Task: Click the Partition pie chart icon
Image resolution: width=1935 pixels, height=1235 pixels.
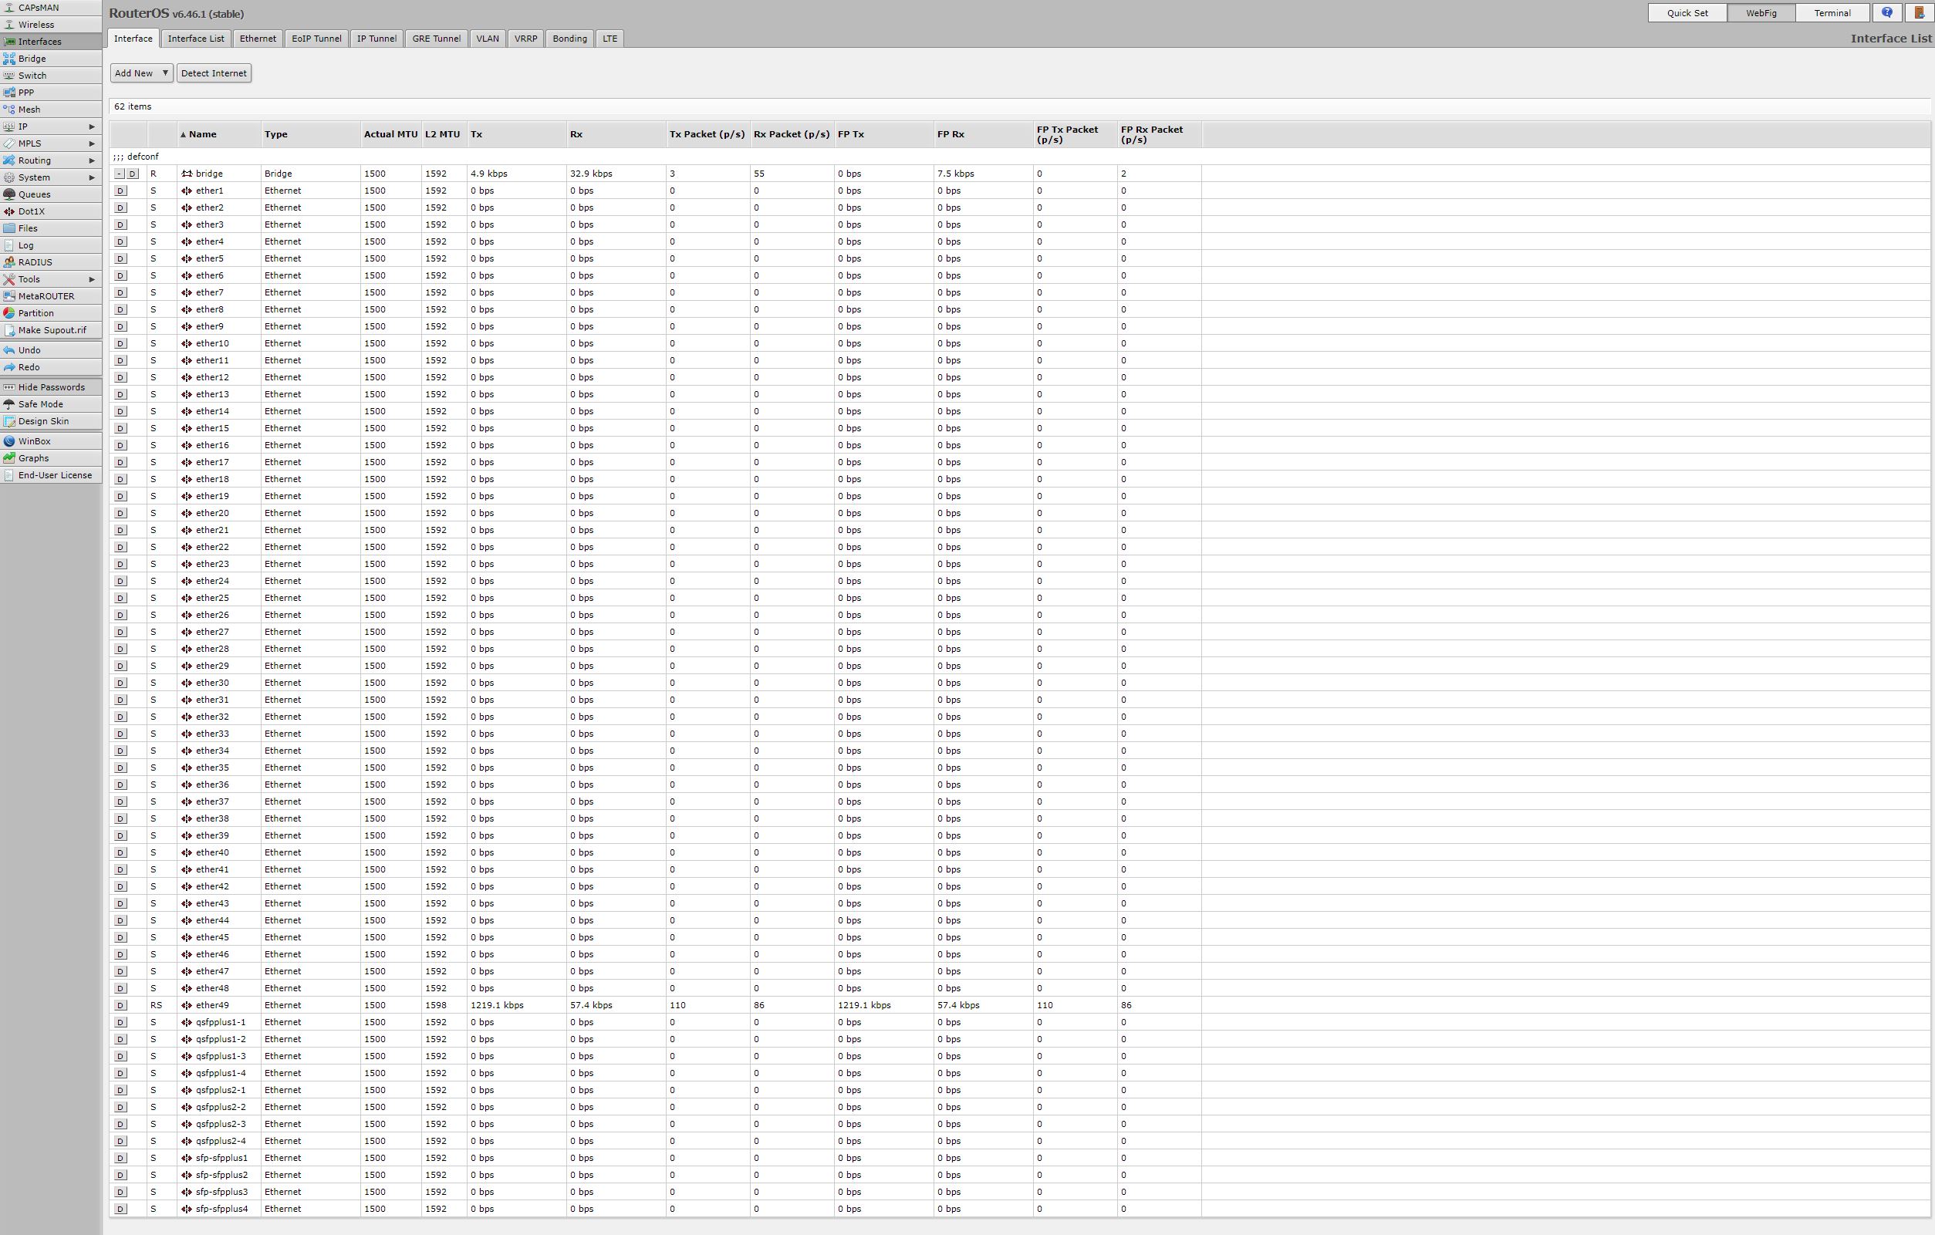Action: 9,313
